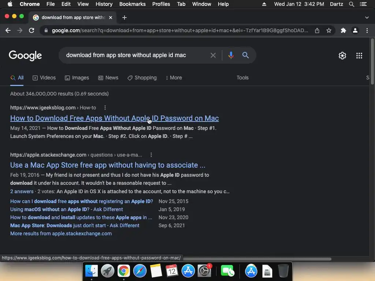Open Chrome extensions puzzle icon
The width and height of the screenshot is (375, 281).
click(344, 30)
